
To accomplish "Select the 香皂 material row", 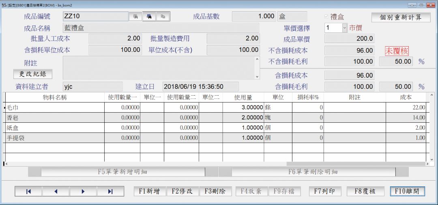I will [x=216, y=118].
